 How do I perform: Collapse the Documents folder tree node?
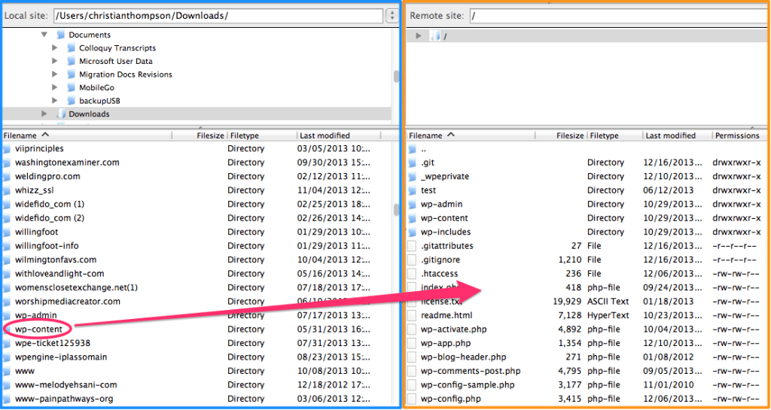[x=44, y=35]
